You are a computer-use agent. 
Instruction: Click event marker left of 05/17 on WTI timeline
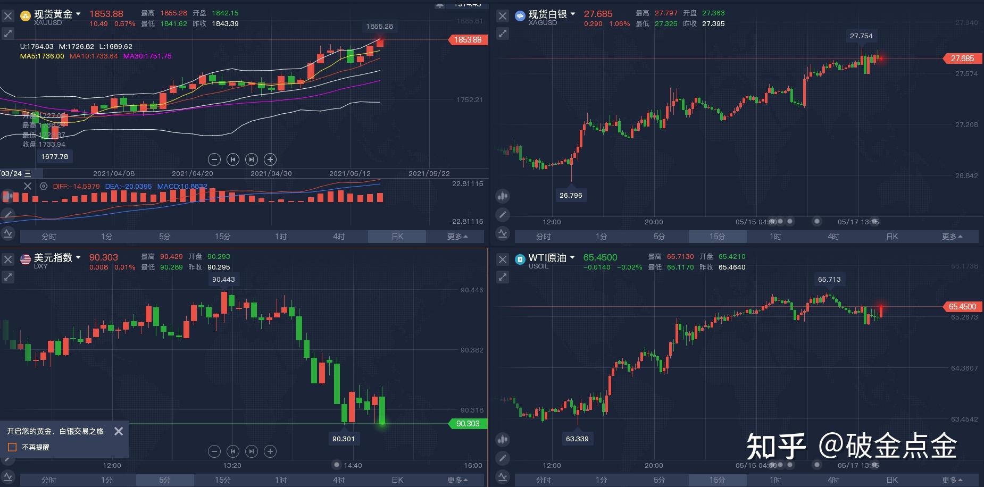click(x=818, y=465)
